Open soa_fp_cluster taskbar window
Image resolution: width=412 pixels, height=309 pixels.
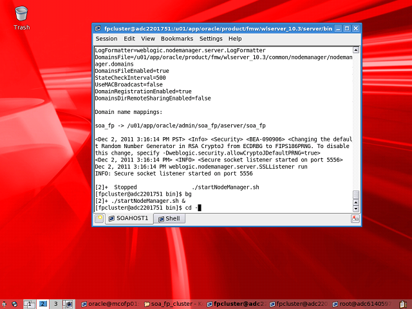click(x=174, y=304)
